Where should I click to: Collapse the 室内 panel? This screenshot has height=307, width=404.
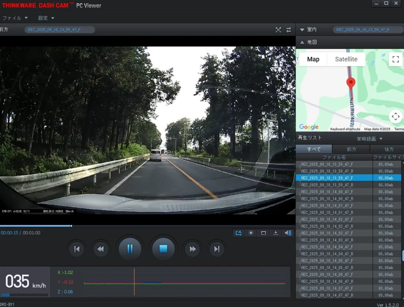coord(302,30)
